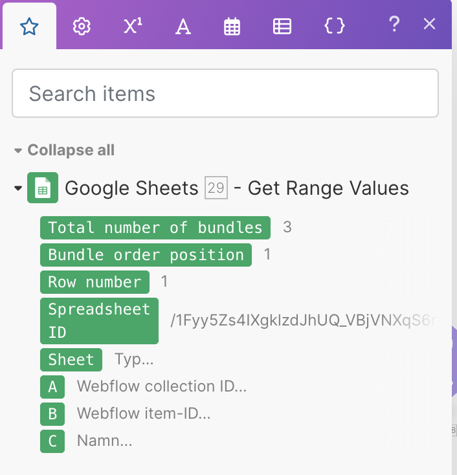Collapse the Google Sheets module arrow
This screenshot has width=457, height=475.
[17, 188]
